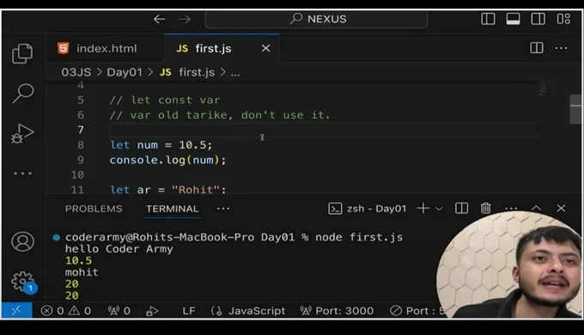The image size is (584, 335).
Task: Open the Explorer view in activity bar
Action: tap(22, 53)
